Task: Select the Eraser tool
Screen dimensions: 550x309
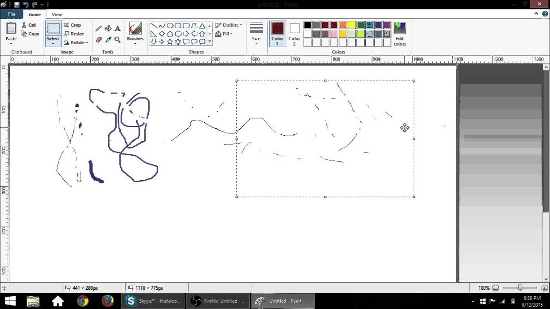Action: (98, 39)
